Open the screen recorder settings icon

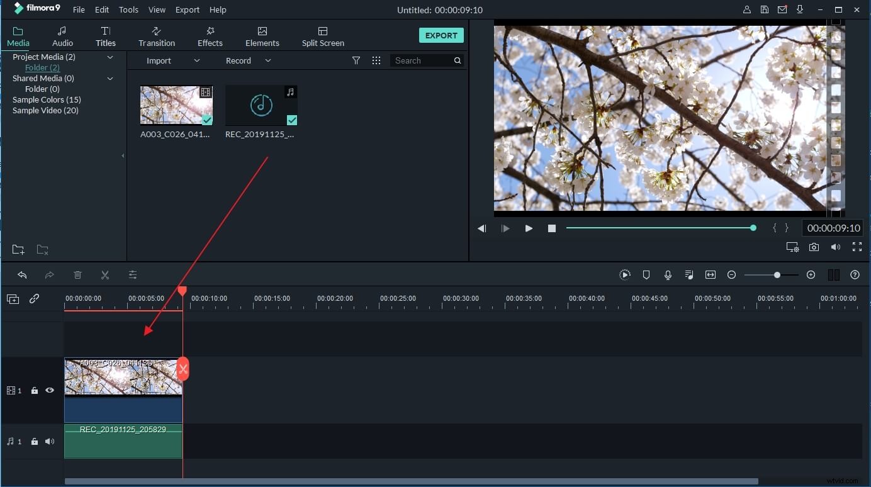792,247
